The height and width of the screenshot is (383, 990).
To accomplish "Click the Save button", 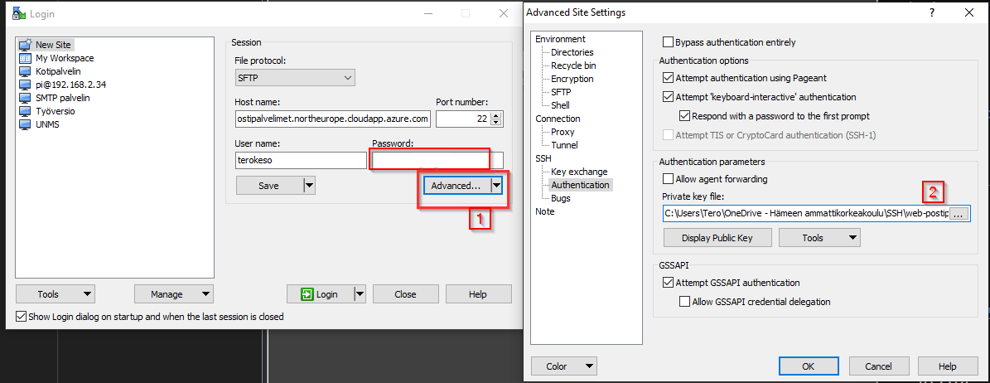I will (x=269, y=186).
